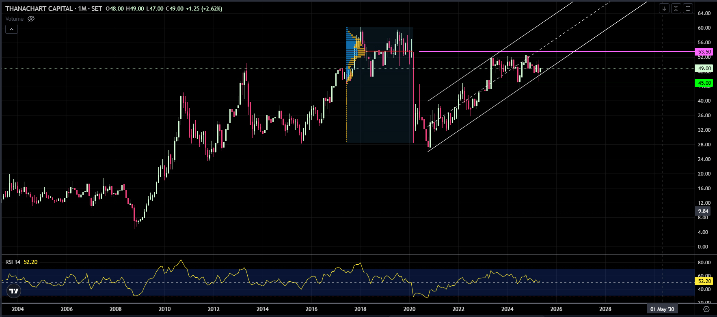
Task: Click the C49.00 close value
Action: click(x=175, y=9)
